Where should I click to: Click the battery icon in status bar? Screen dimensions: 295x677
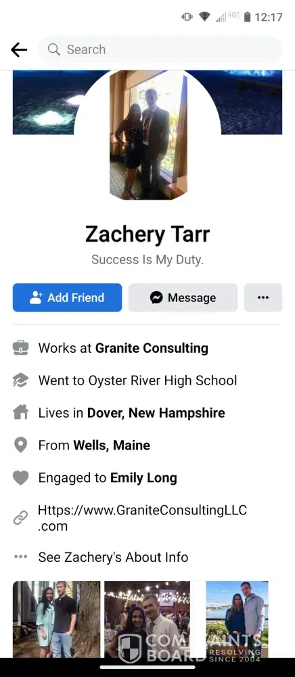pyautogui.click(x=247, y=17)
